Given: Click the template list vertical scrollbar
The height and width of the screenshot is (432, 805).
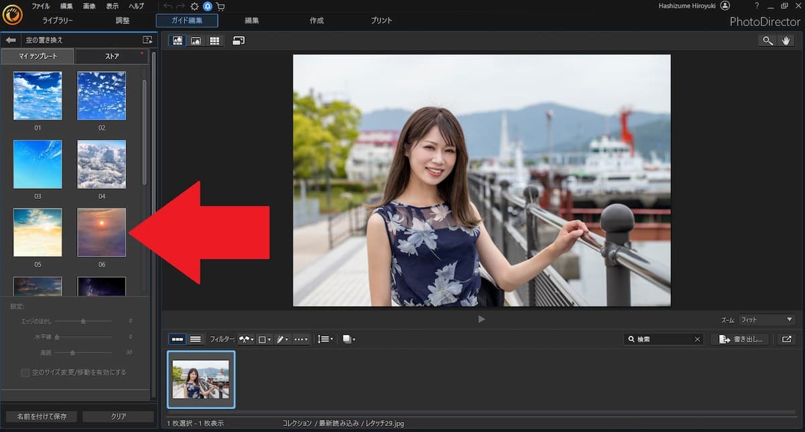Looking at the screenshot, I should pos(144,132).
